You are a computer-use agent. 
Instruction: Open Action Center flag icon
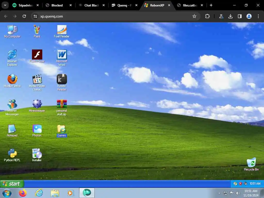click(232, 193)
